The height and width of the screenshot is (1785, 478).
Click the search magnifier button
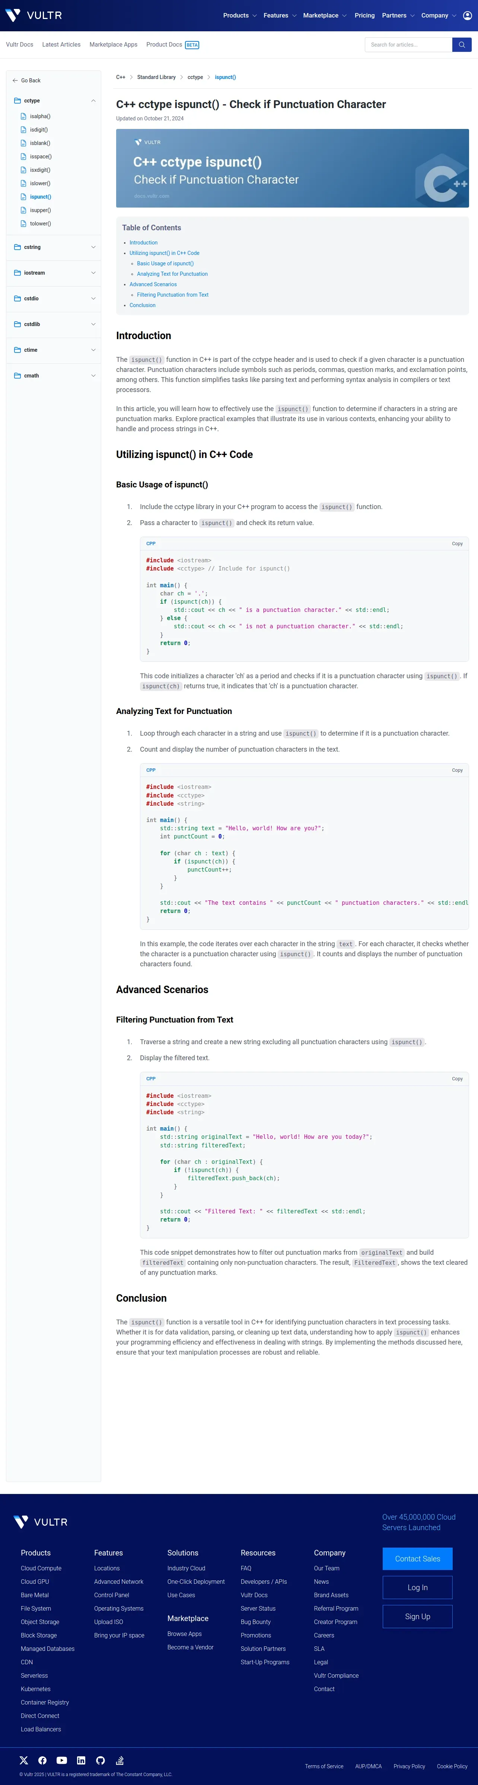pyautogui.click(x=461, y=44)
